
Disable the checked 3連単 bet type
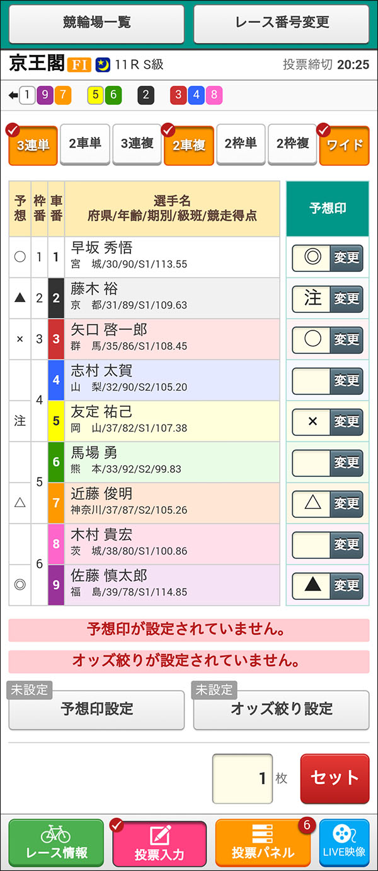coord(32,144)
